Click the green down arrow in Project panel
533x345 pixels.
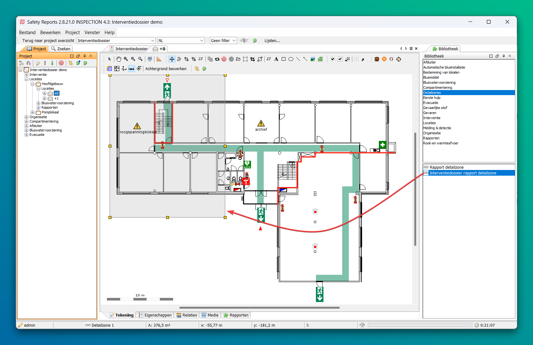point(52,63)
